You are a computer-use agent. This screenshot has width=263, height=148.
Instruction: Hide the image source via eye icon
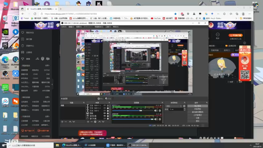(x=105, y=113)
